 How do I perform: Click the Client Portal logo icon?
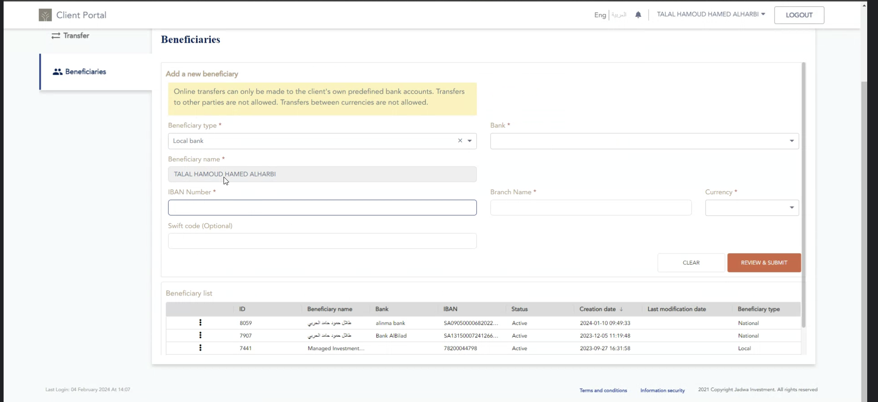click(x=45, y=15)
